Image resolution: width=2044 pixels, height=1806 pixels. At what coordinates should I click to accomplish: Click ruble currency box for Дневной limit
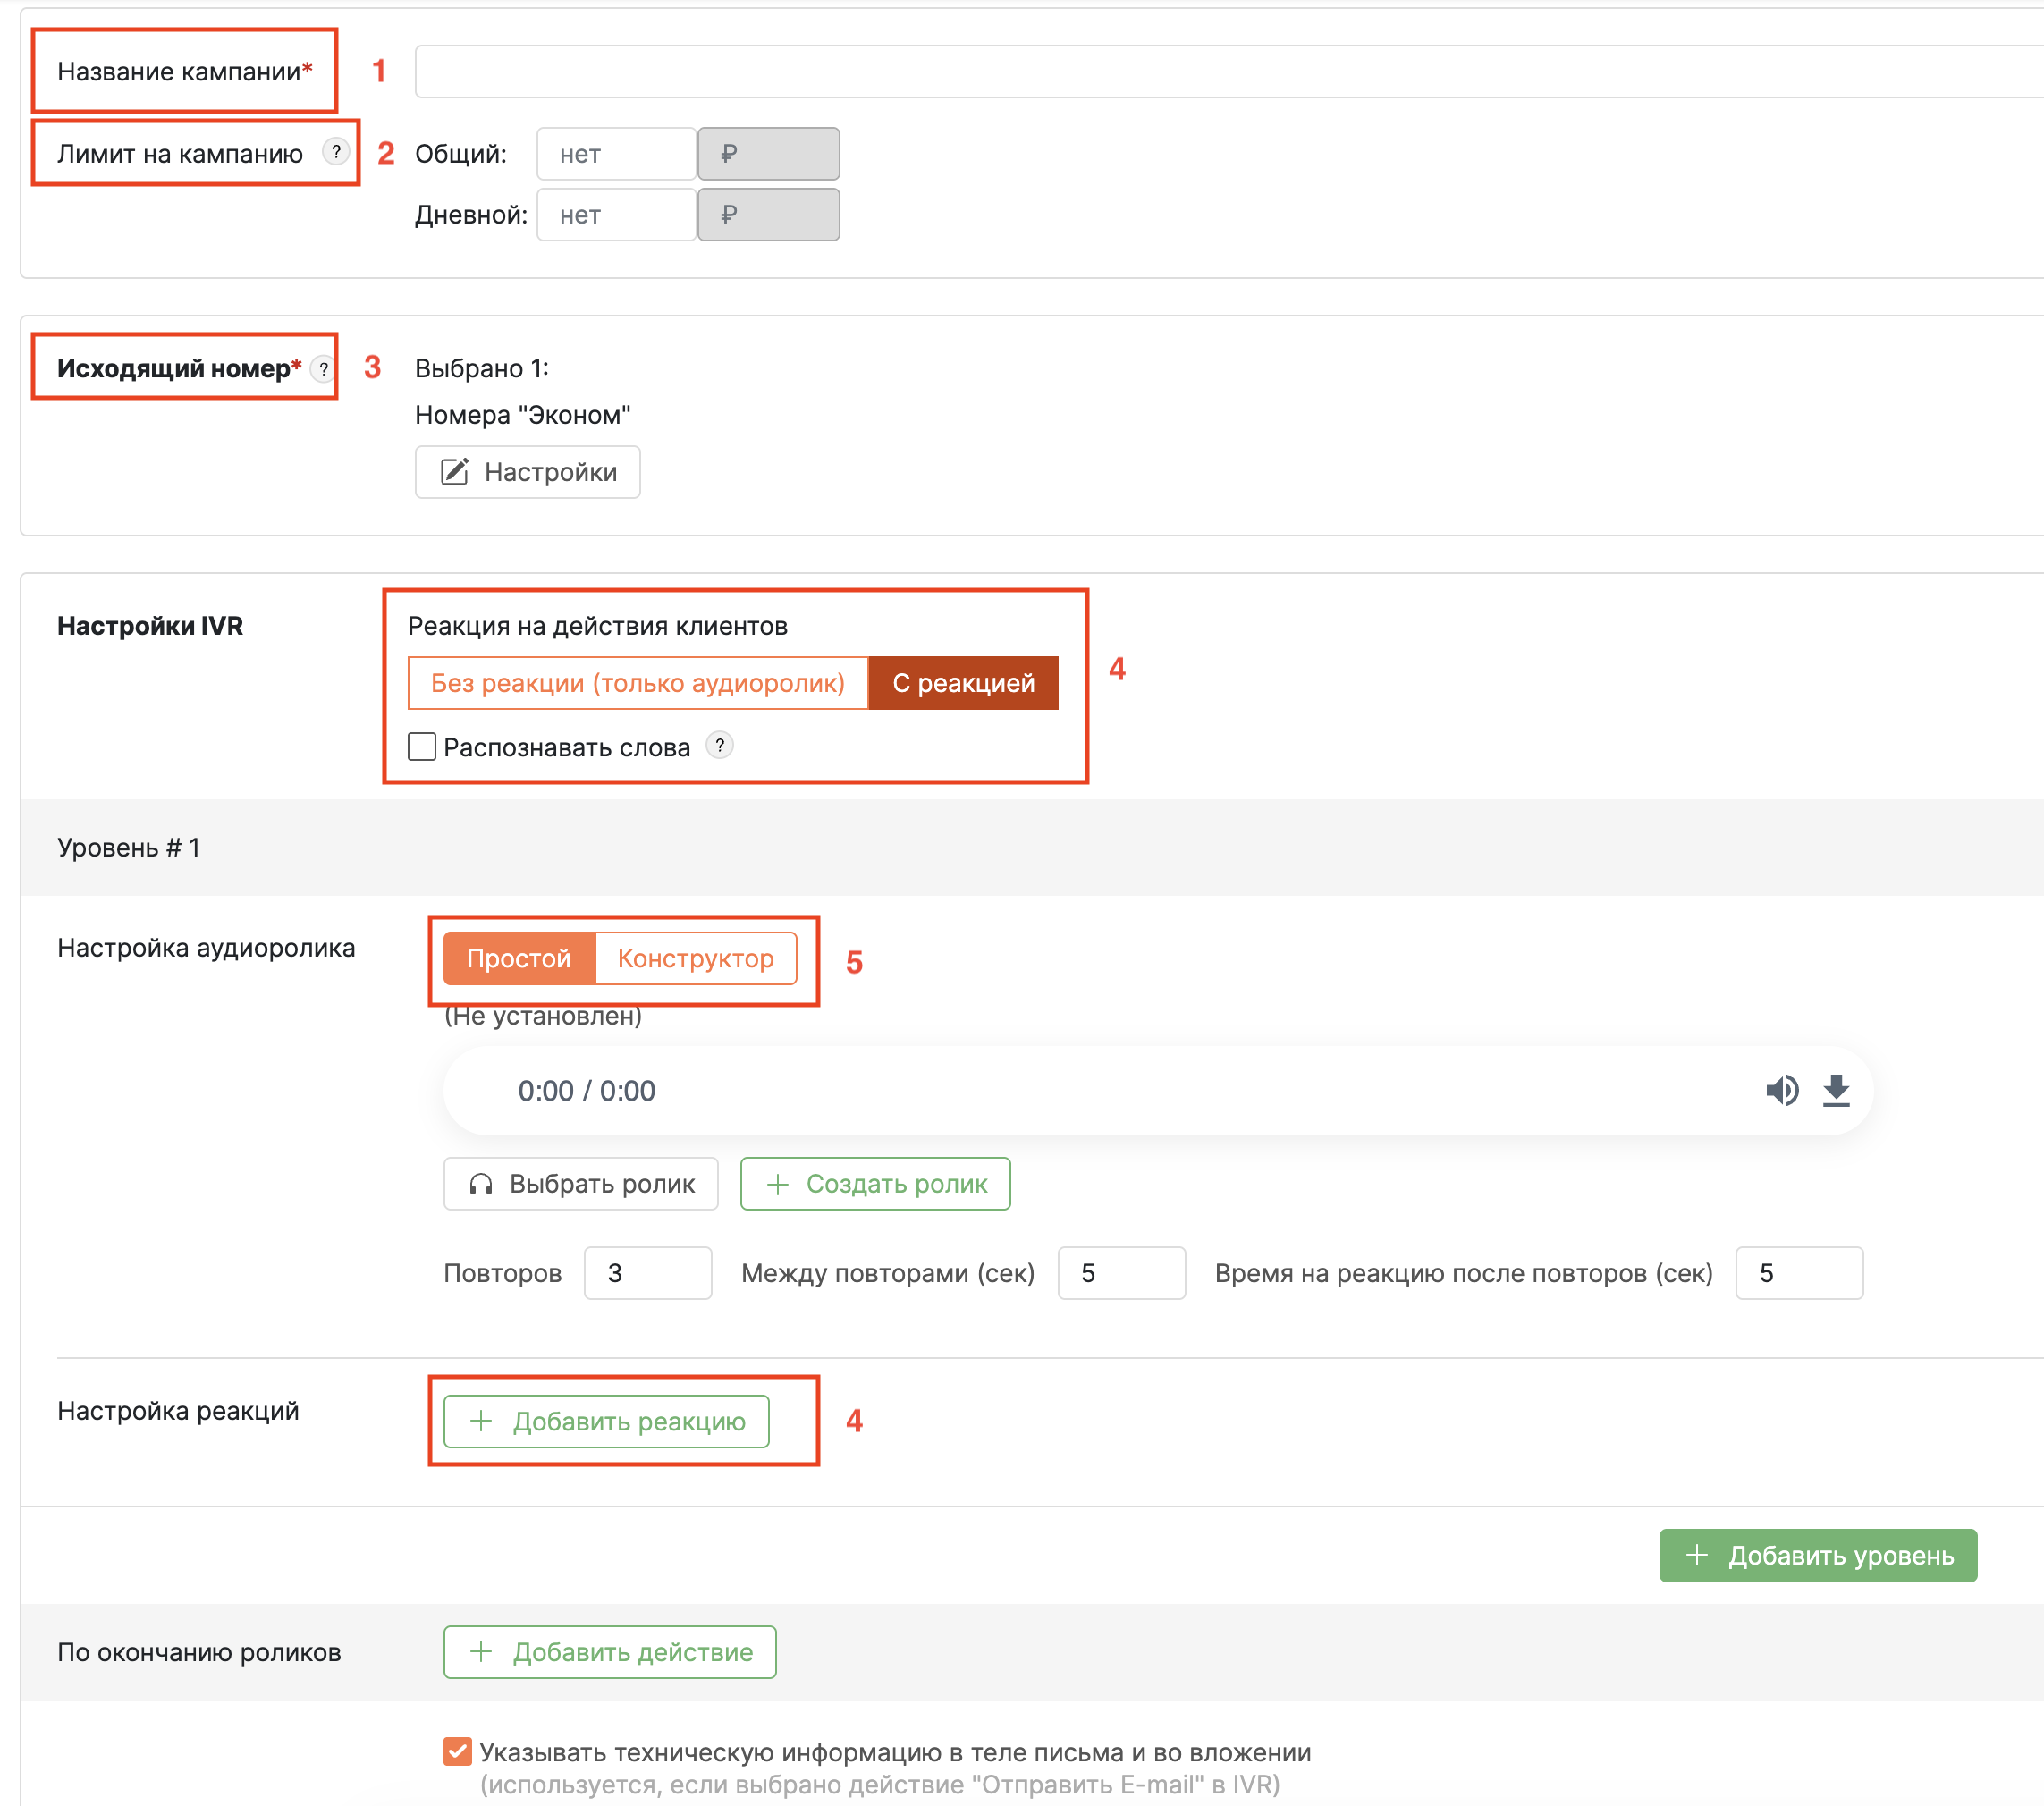pyautogui.click(x=768, y=215)
